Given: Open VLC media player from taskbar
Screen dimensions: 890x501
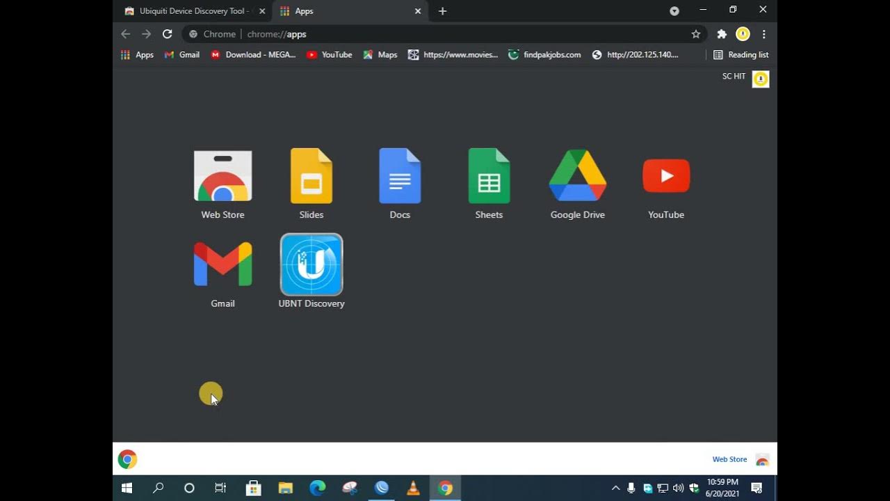Looking at the screenshot, I should point(413,488).
